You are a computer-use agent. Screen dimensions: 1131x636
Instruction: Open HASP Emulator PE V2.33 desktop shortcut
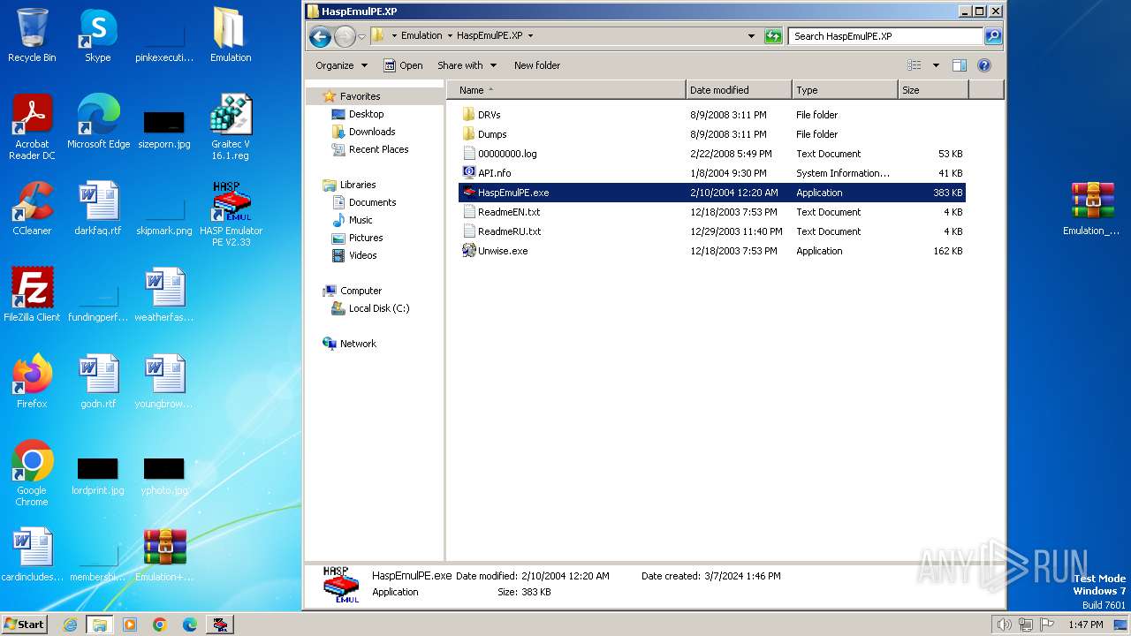(x=231, y=214)
